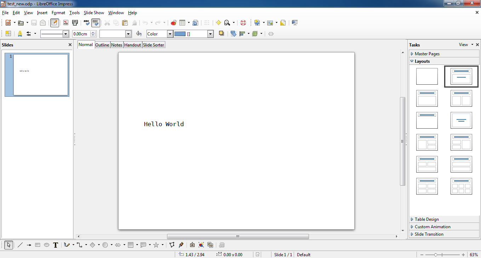Image resolution: width=481 pixels, height=258 pixels.
Task: Click the Print file icon
Action: pos(75,23)
